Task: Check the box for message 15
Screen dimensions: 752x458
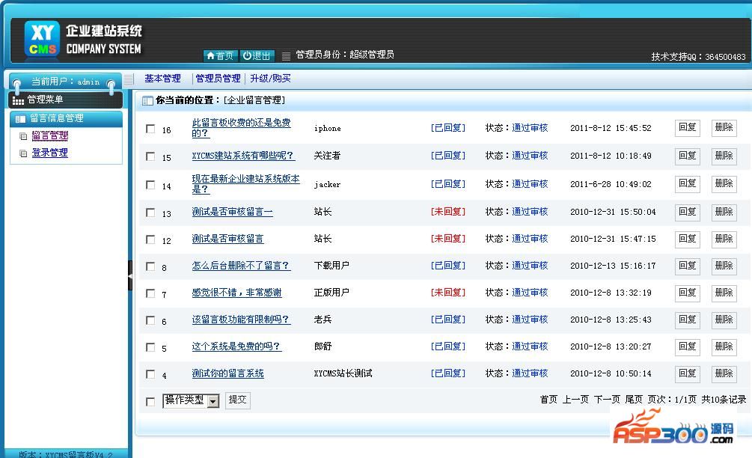Action: [x=150, y=156]
